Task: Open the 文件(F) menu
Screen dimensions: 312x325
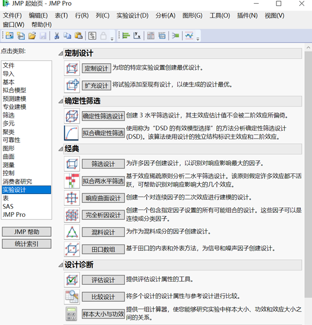Action: (x=12, y=15)
